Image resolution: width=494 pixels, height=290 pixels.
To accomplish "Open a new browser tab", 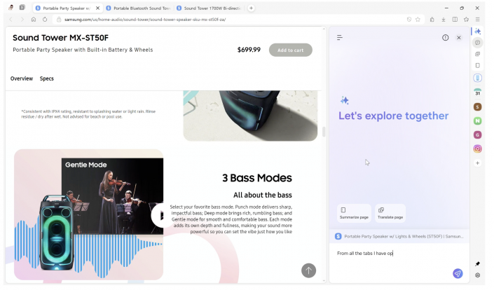I will coord(252,8).
